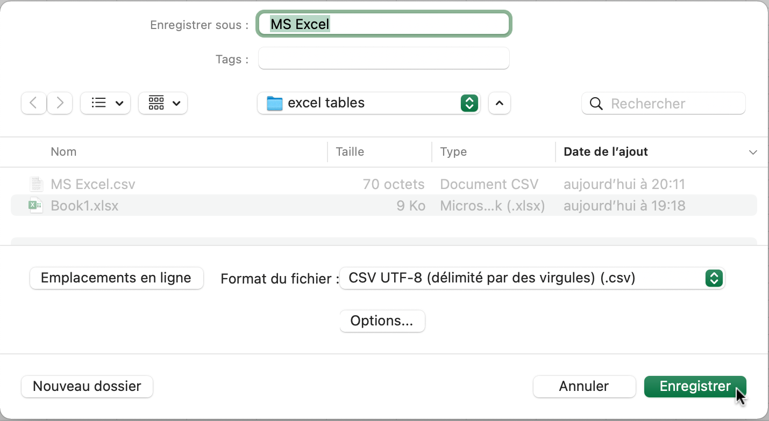Sort files by the Nom column
769x421 pixels.
tap(63, 152)
